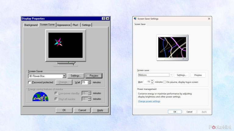Click the 3D Flower Box monitor preview

coord(66,45)
